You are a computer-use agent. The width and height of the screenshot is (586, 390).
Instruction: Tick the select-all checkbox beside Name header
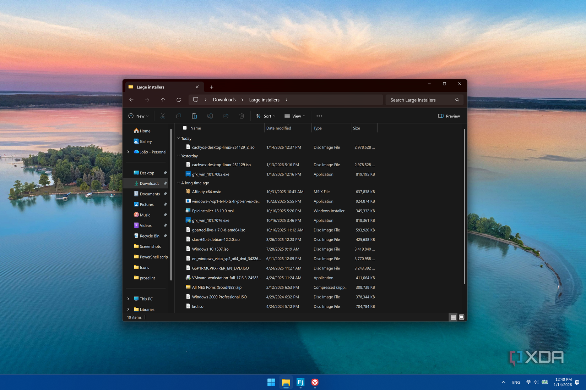(185, 128)
